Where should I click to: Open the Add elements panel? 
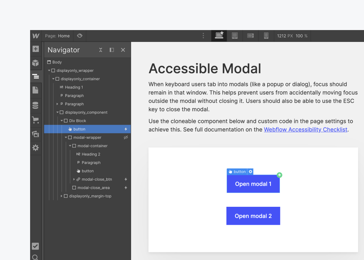tap(36, 49)
